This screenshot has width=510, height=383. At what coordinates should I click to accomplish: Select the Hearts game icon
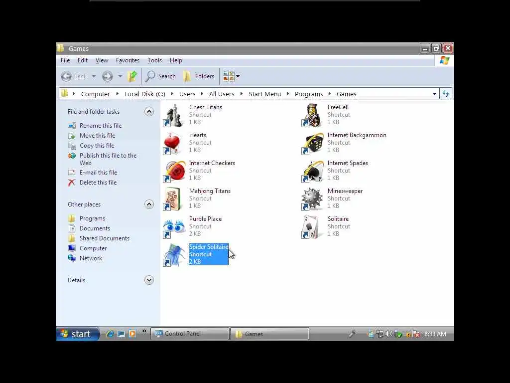[172, 143]
